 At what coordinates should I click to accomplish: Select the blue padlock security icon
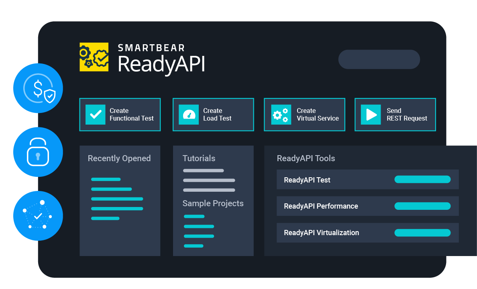pos(38,152)
